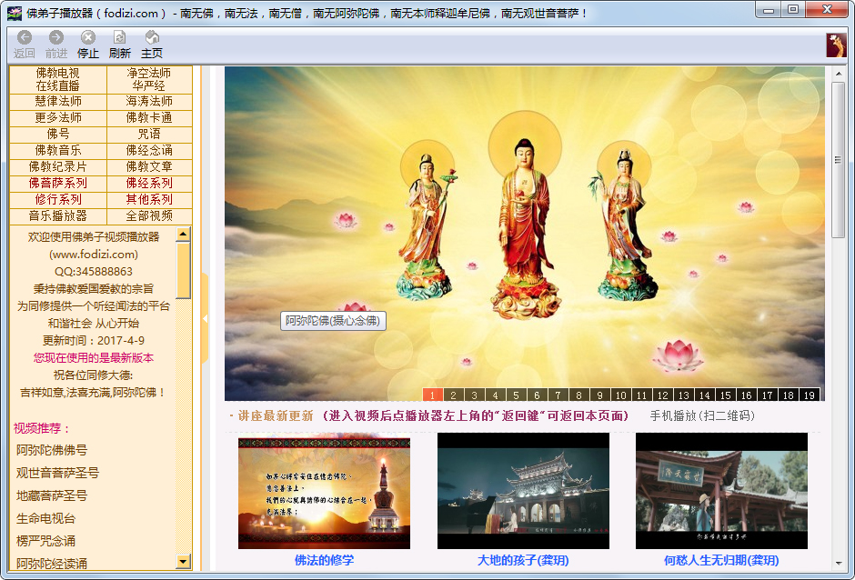This screenshot has height=580, width=855.
Task: Open the 生命电视台 link
Action: (45, 518)
